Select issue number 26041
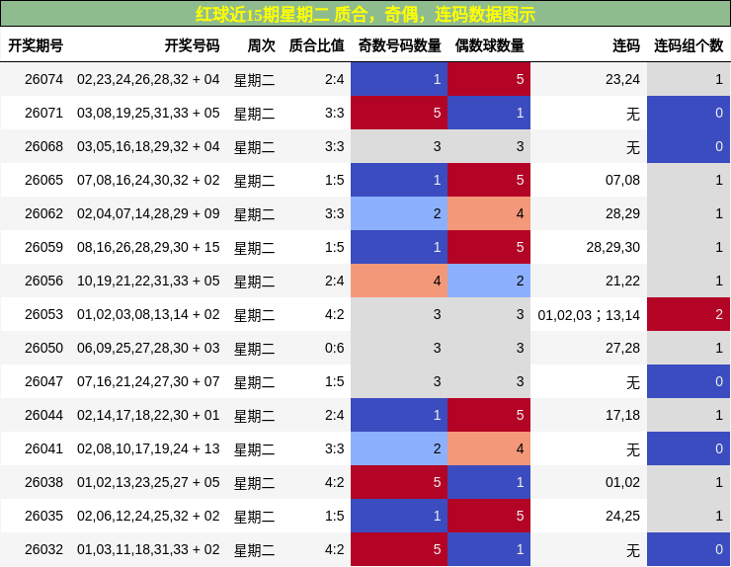Viewport: 731px width, 567px height. point(43,448)
